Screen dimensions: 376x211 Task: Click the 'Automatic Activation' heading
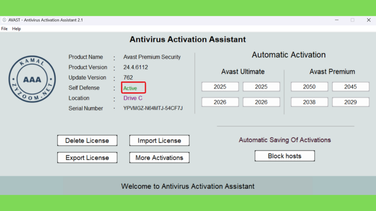pyautogui.click(x=289, y=55)
